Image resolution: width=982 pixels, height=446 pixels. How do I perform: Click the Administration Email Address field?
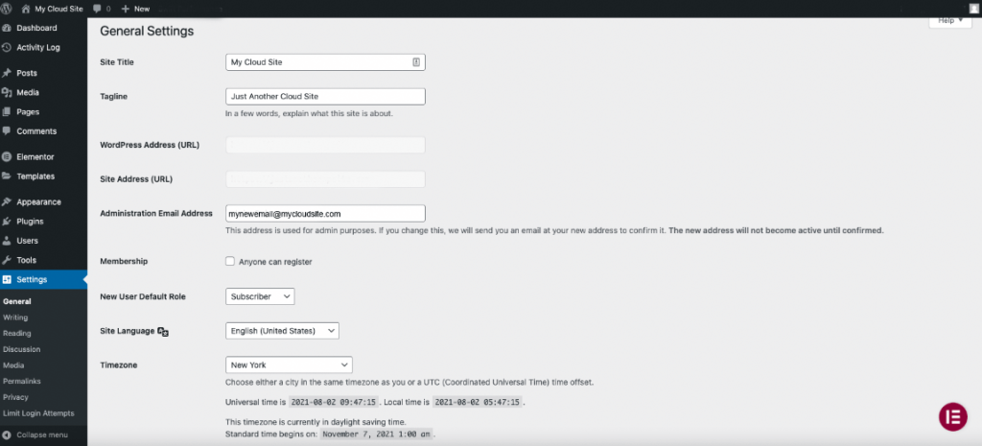pos(325,214)
